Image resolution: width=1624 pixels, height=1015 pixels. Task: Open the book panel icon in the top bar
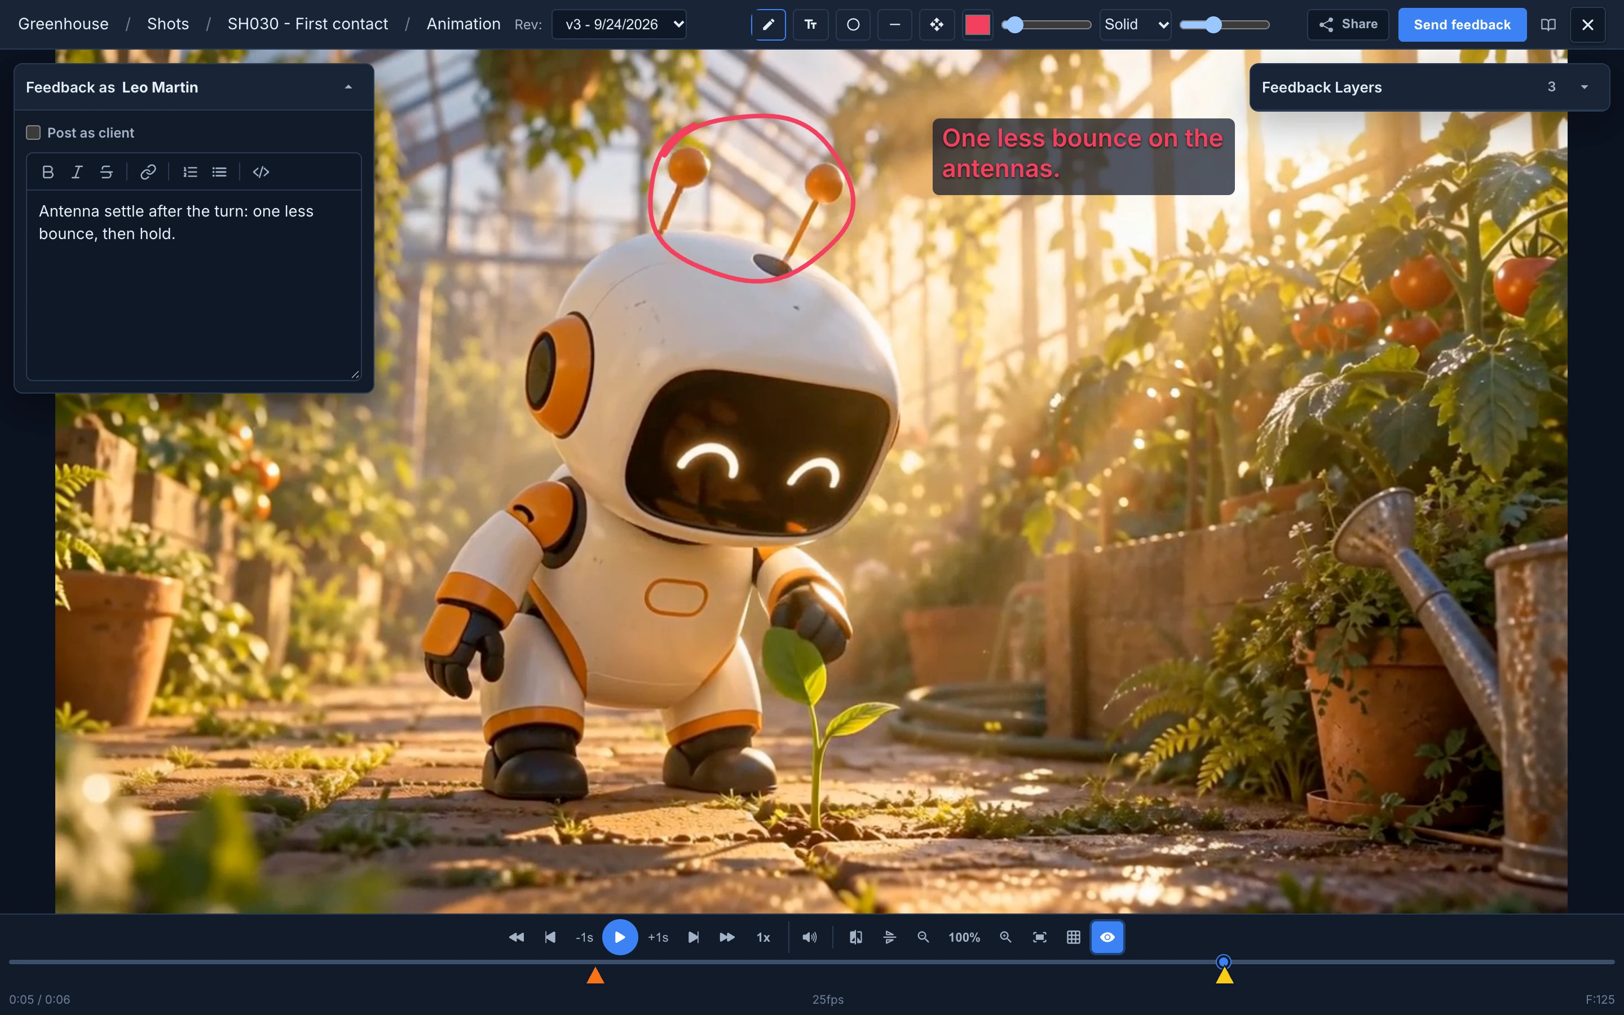coord(1548,25)
